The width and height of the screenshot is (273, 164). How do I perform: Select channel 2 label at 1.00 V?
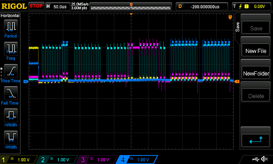(58, 160)
